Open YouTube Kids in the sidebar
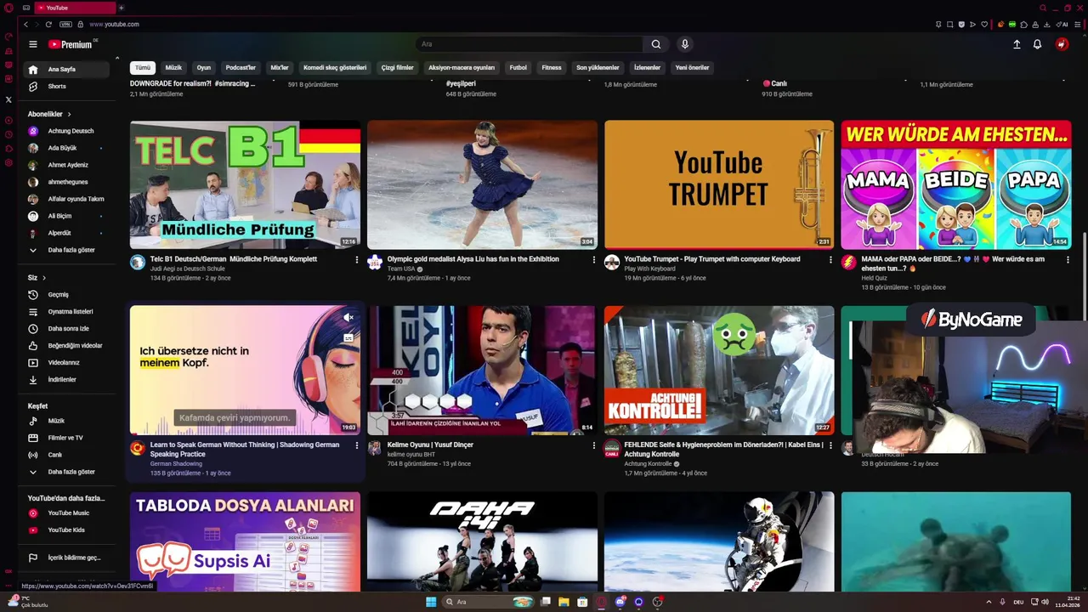The image size is (1088, 612). 68,530
